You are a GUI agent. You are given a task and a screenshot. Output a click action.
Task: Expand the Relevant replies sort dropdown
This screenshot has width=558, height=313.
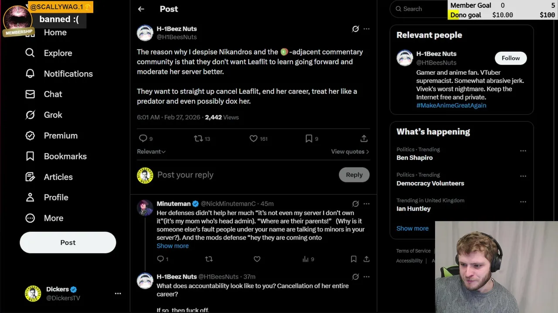(x=151, y=152)
